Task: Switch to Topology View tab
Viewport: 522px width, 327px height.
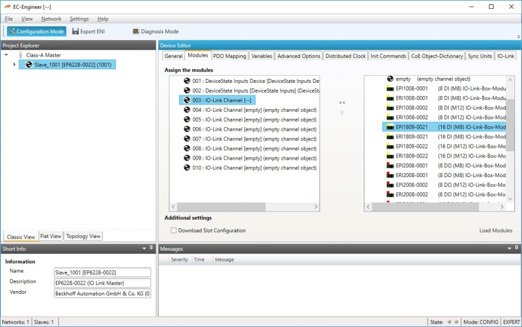Action: coord(84,236)
